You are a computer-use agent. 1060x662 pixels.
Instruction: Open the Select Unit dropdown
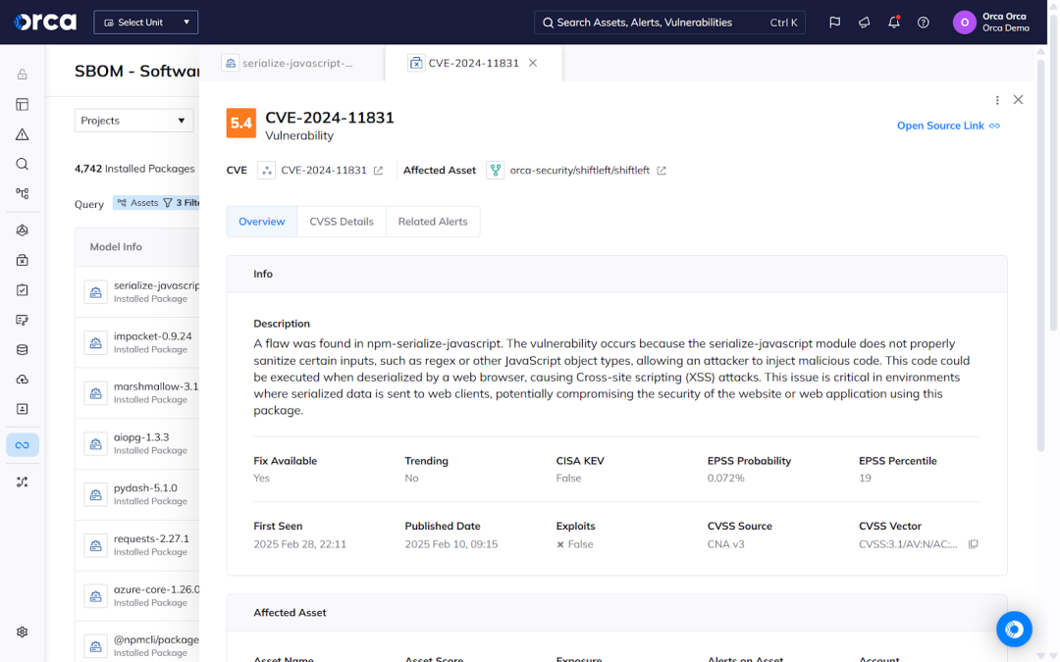[x=146, y=23]
